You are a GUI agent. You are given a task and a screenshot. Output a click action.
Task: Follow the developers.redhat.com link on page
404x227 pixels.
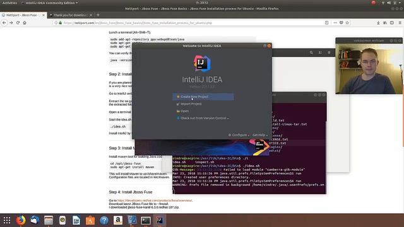pyautogui.click(x=155, y=201)
